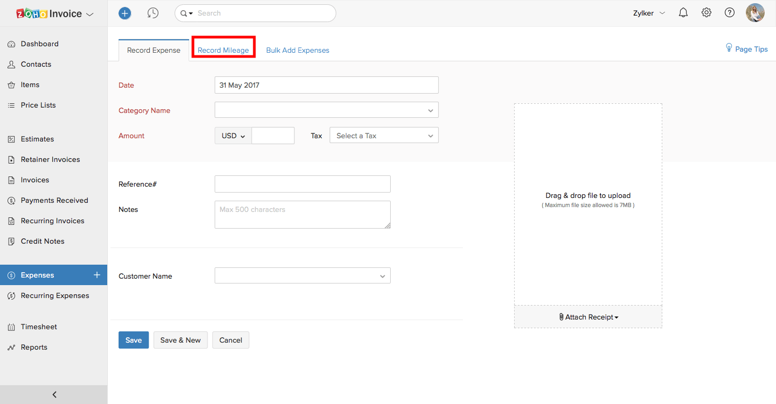Open the USD currency dropdown
Viewport: 776px width, 404px height.
[x=233, y=136]
